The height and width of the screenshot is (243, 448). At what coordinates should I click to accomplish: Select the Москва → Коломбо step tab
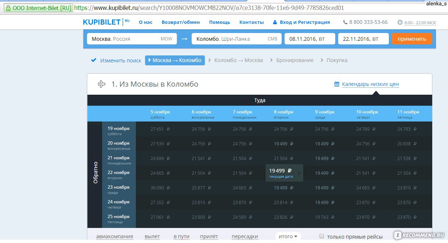click(175, 60)
